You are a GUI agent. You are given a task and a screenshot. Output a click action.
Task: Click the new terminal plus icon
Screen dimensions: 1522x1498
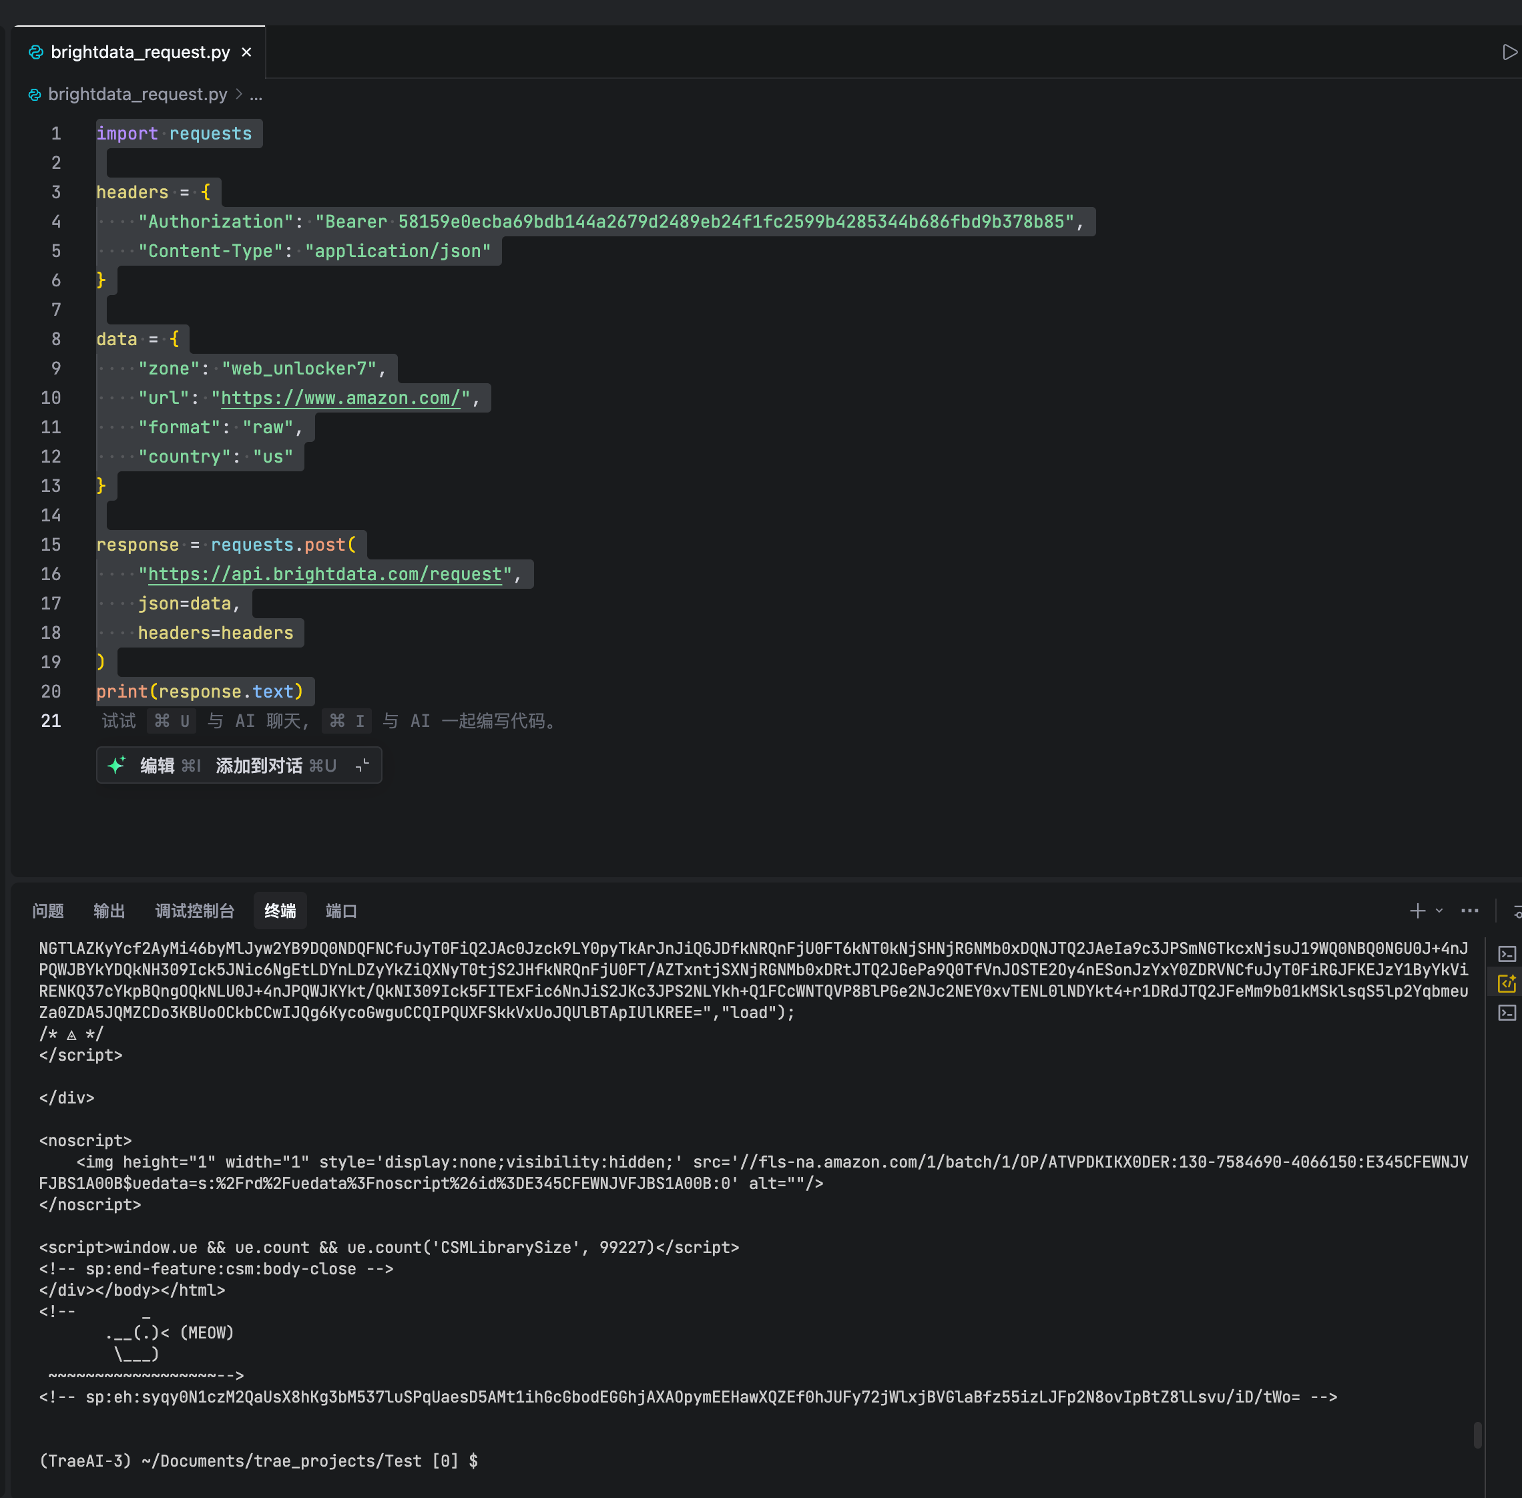[x=1417, y=911]
